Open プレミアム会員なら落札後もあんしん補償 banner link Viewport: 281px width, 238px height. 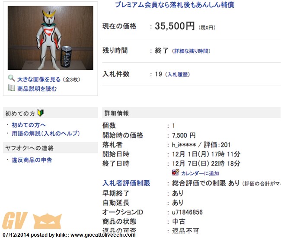pos(175,5)
